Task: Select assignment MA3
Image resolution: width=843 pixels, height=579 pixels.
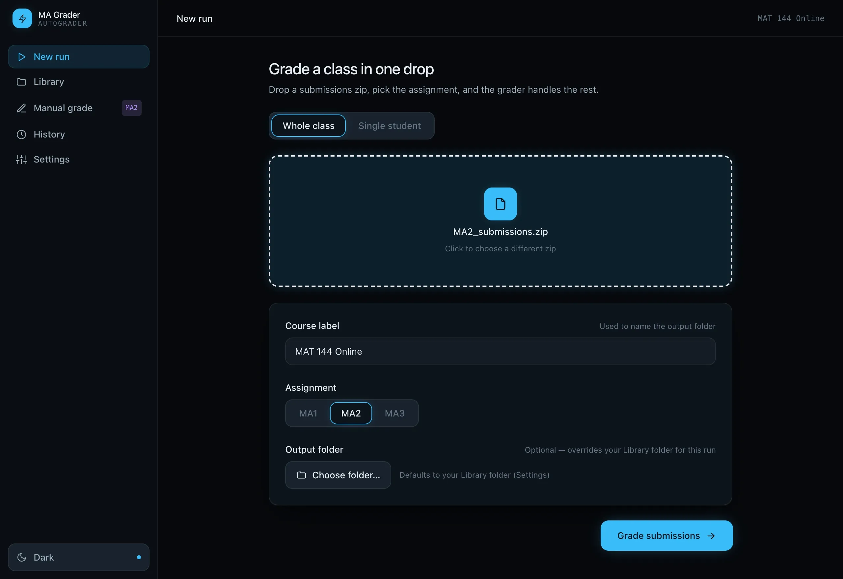Action: [394, 413]
